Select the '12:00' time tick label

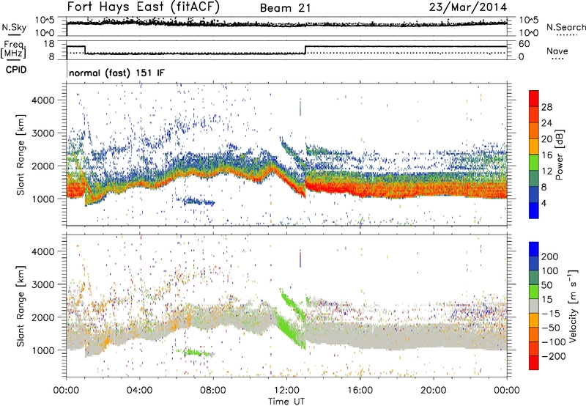[x=286, y=391]
